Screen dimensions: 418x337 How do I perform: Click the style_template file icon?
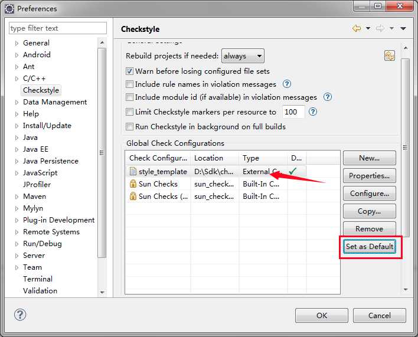tap(133, 172)
